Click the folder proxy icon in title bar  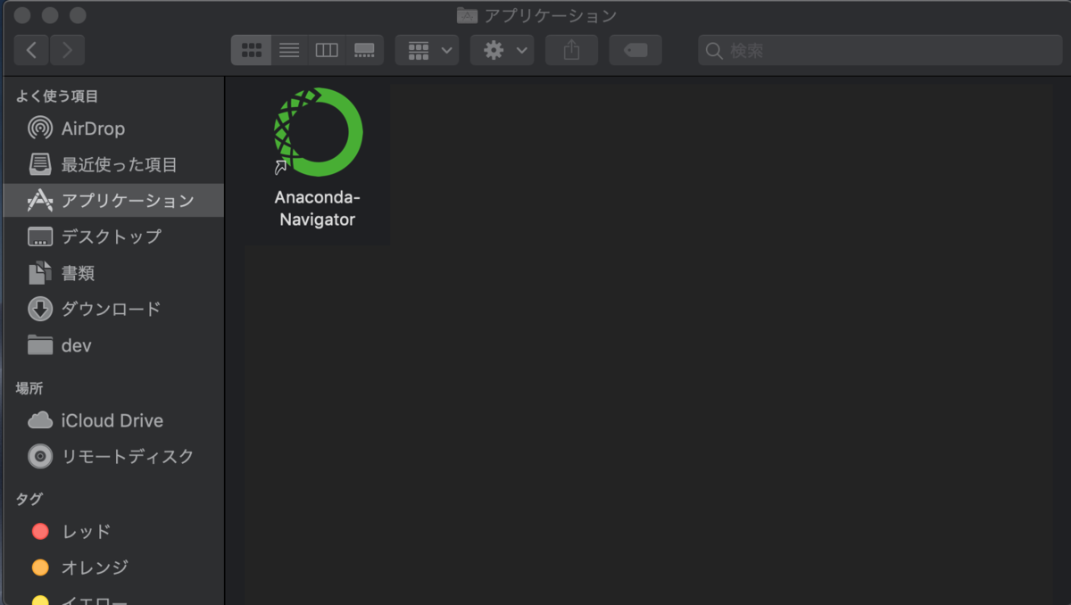tap(467, 15)
